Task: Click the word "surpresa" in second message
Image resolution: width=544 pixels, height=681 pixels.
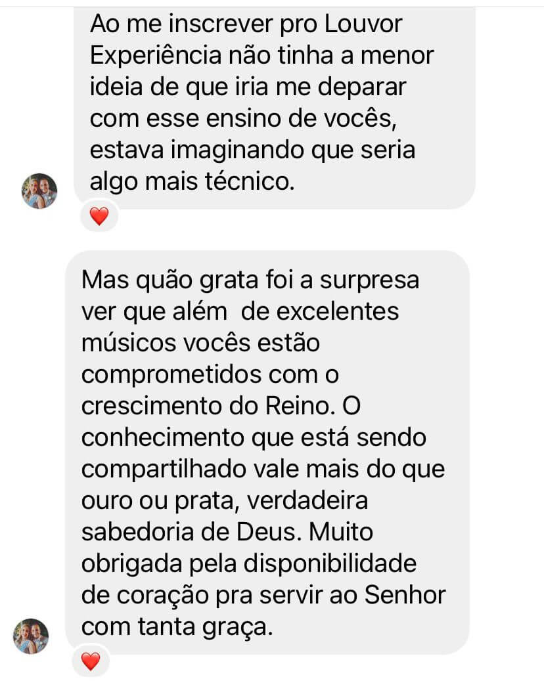Action: 369,281
